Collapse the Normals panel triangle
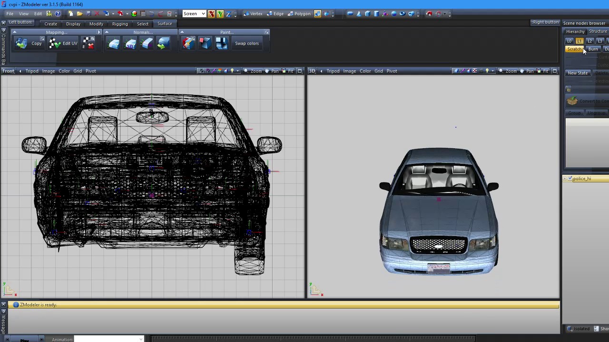Image resolution: width=609 pixels, height=342 pixels. [x=107, y=32]
